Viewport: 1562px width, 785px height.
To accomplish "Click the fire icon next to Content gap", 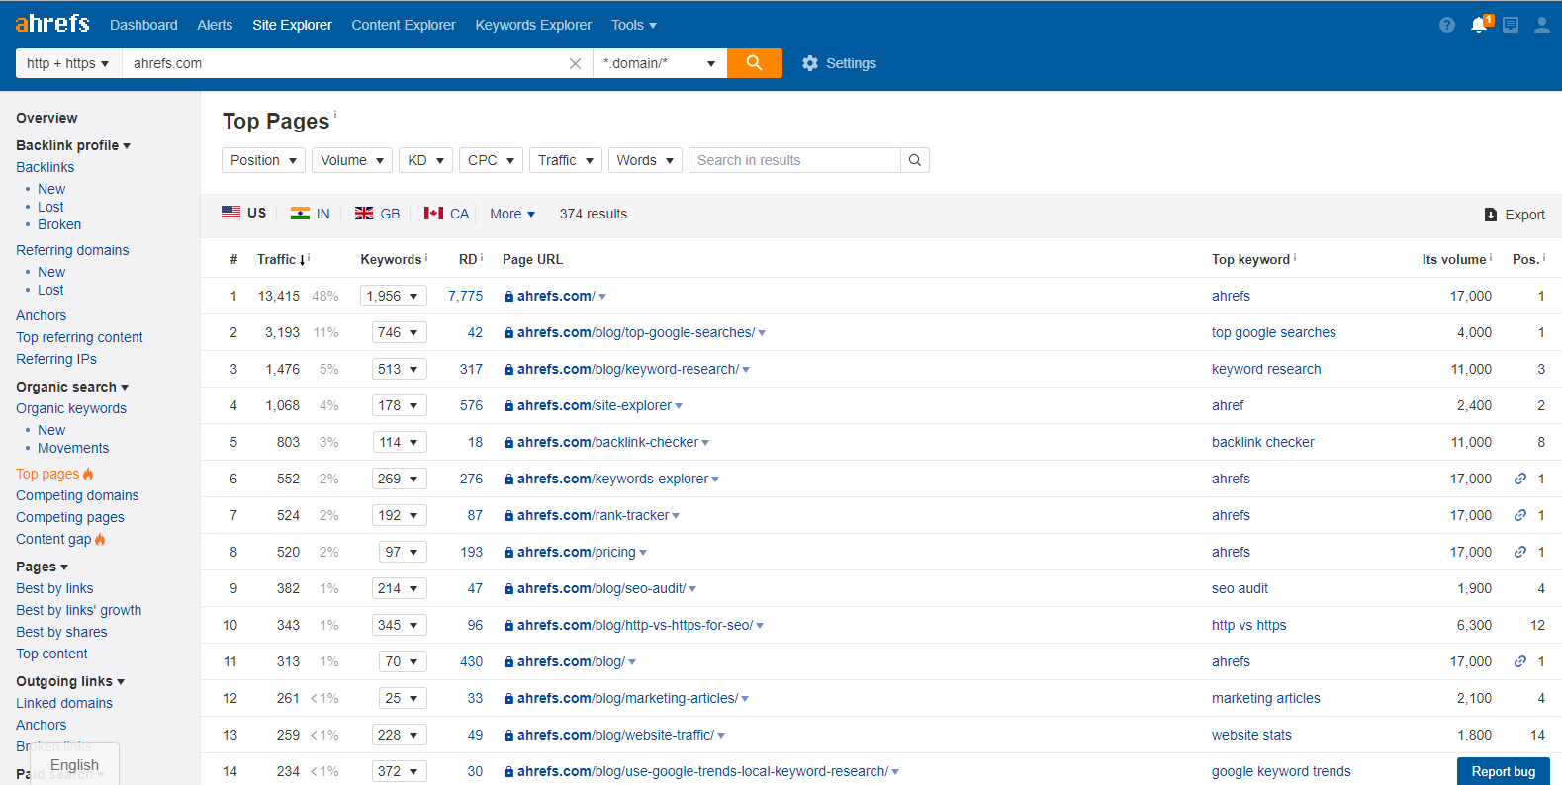I will (100, 539).
